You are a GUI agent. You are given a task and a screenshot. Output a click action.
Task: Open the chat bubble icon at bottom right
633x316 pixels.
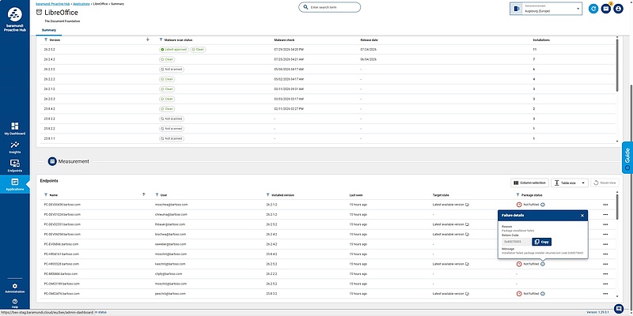pos(618,309)
